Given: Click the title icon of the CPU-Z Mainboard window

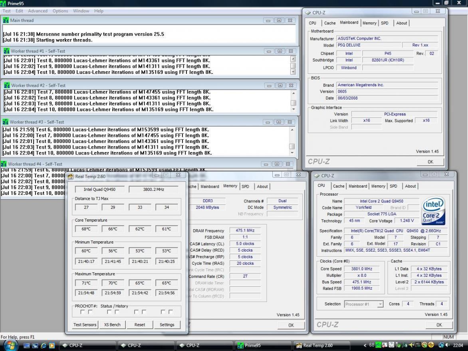Looking at the screenshot, I should tap(308, 12).
